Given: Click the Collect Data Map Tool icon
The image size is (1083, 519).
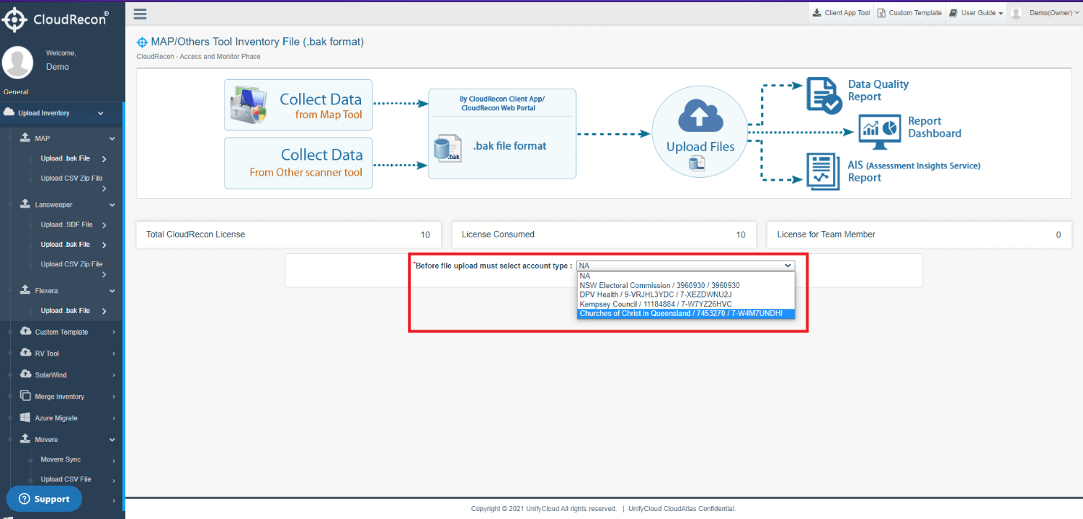Looking at the screenshot, I should (x=248, y=105).
